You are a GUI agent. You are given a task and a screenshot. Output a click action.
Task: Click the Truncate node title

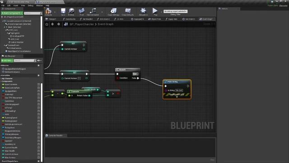point(75,91)
